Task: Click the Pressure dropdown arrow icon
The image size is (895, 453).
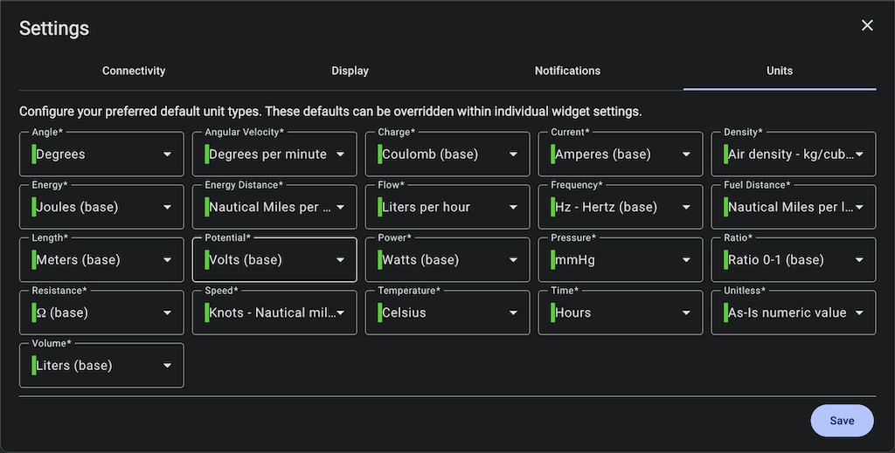Action: 686,260
